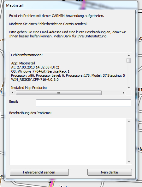Decline by clicking Nein danke

click(109, 172)
